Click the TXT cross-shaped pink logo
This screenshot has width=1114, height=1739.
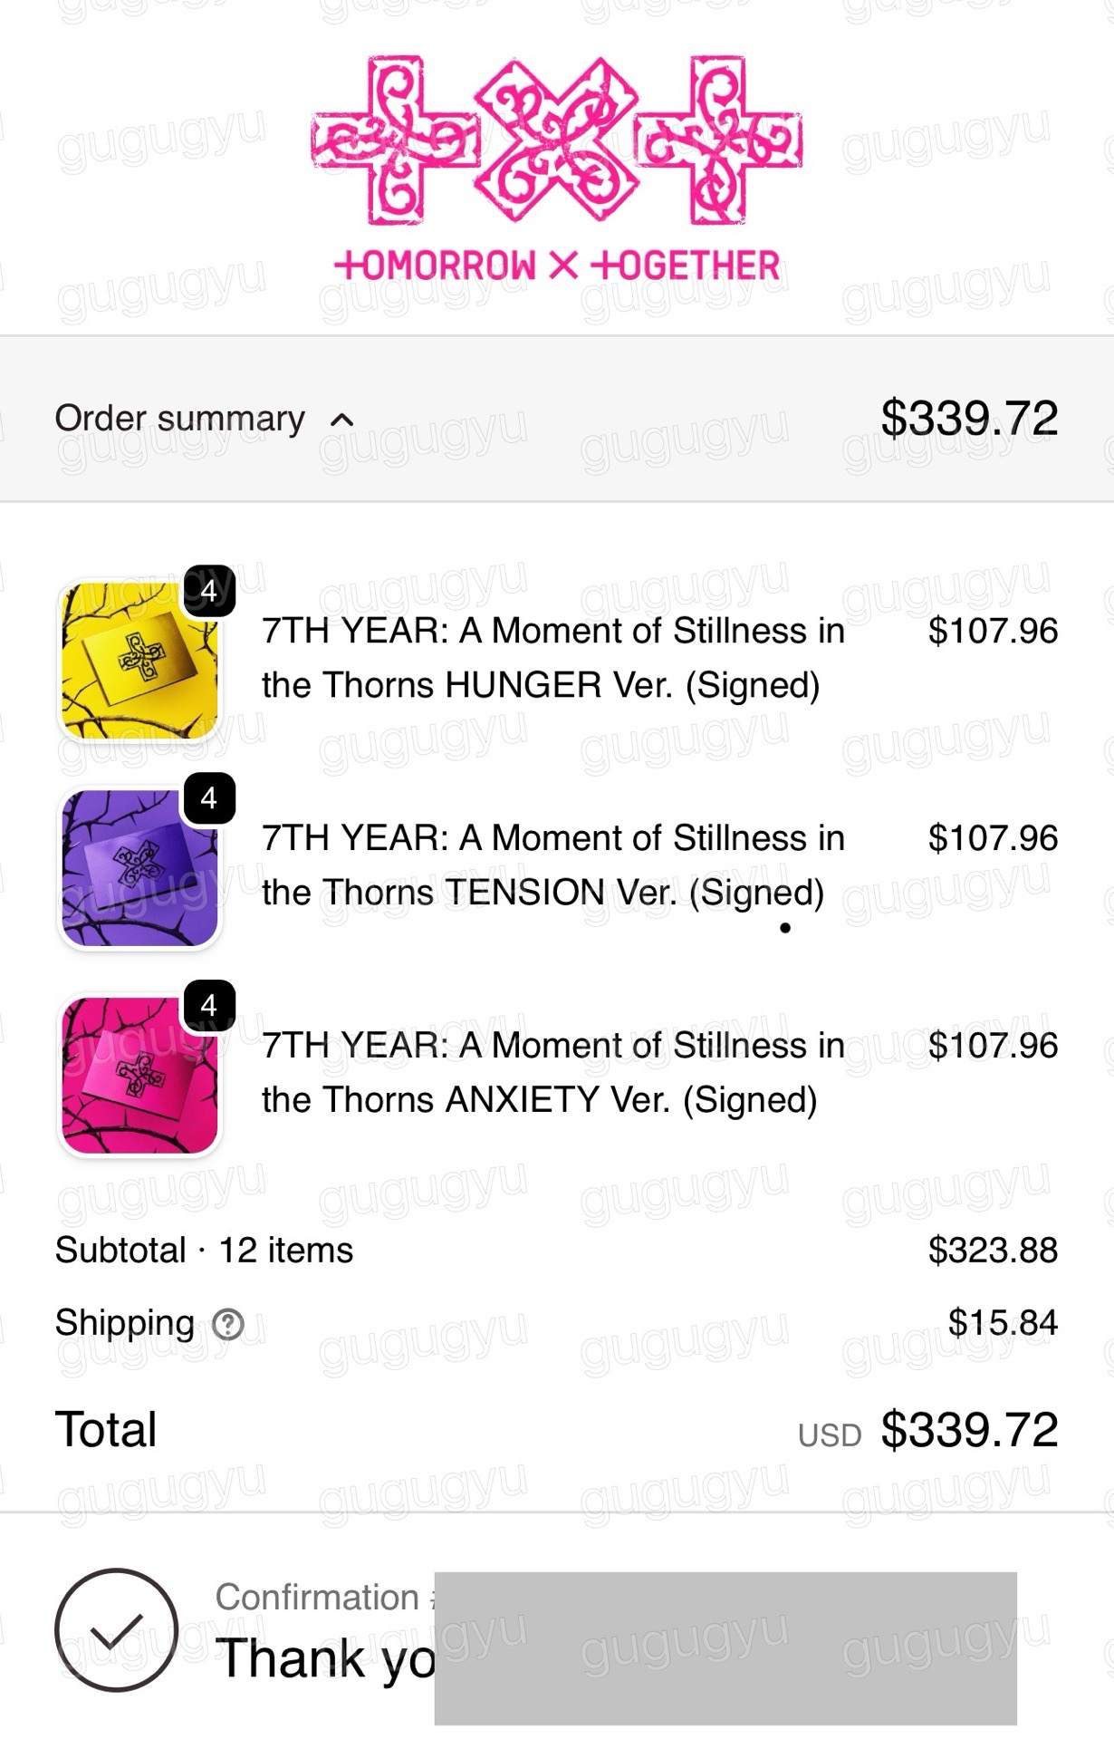[556, 139]
